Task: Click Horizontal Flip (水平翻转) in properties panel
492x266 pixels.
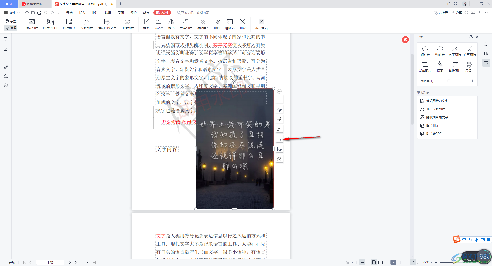Action: 455,51
